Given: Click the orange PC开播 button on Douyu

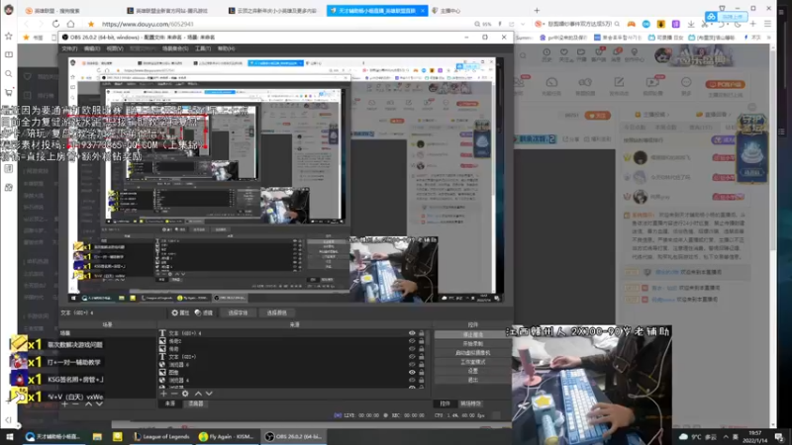Looking at the screenshot, I should tap(725, 84).
